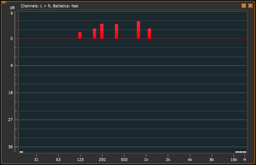This screenshot has height=165, width=256.
Task: Click the red bar near 200 Hz
Action: [94, 34]
